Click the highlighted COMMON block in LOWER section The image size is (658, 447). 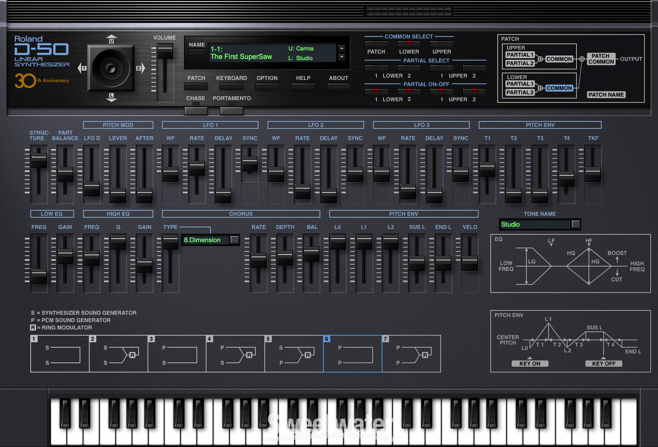pos(559,88)
